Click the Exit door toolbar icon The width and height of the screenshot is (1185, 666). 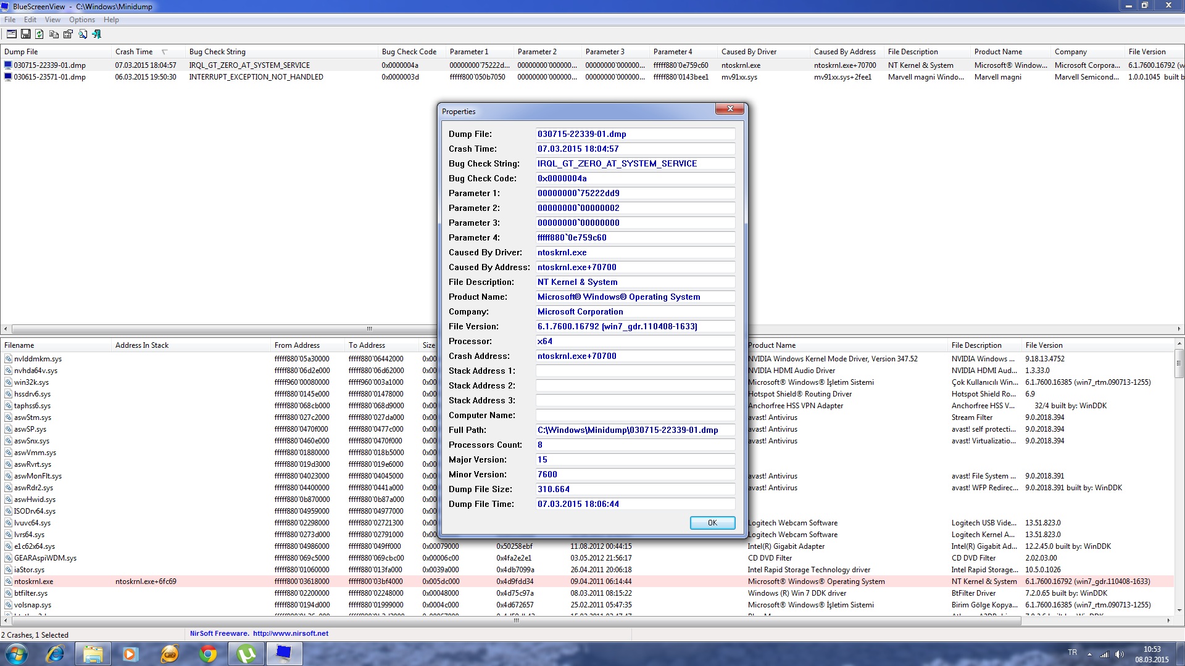(x=97, y=35)
